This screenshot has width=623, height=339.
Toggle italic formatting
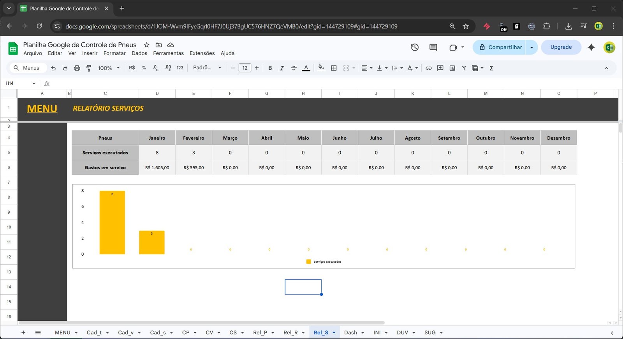282,68
